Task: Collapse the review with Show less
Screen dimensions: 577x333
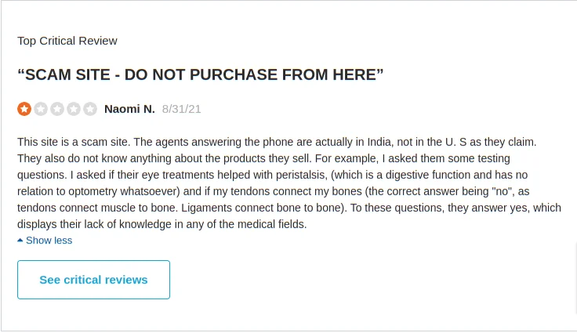Action: tap(49, 241)
